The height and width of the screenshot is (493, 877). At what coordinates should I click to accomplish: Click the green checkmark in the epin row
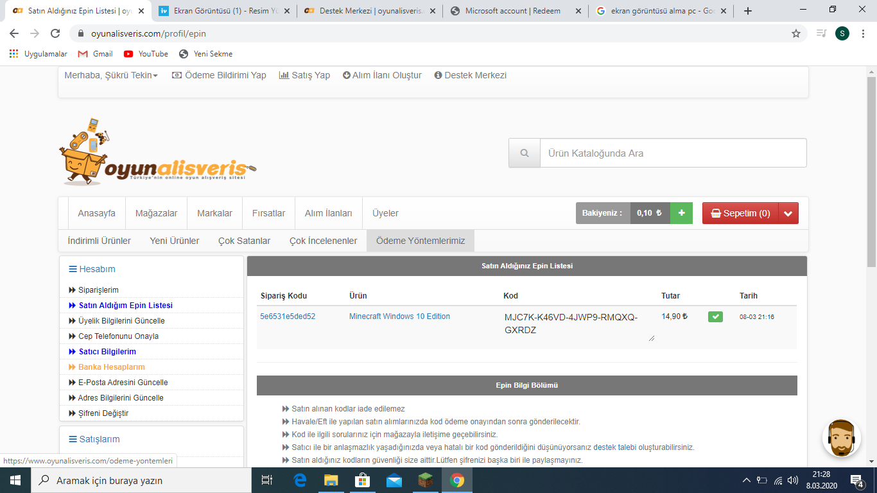click(715, 316)
